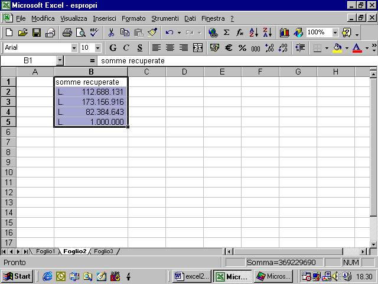Toggle bold with the G button

point(113,47)
